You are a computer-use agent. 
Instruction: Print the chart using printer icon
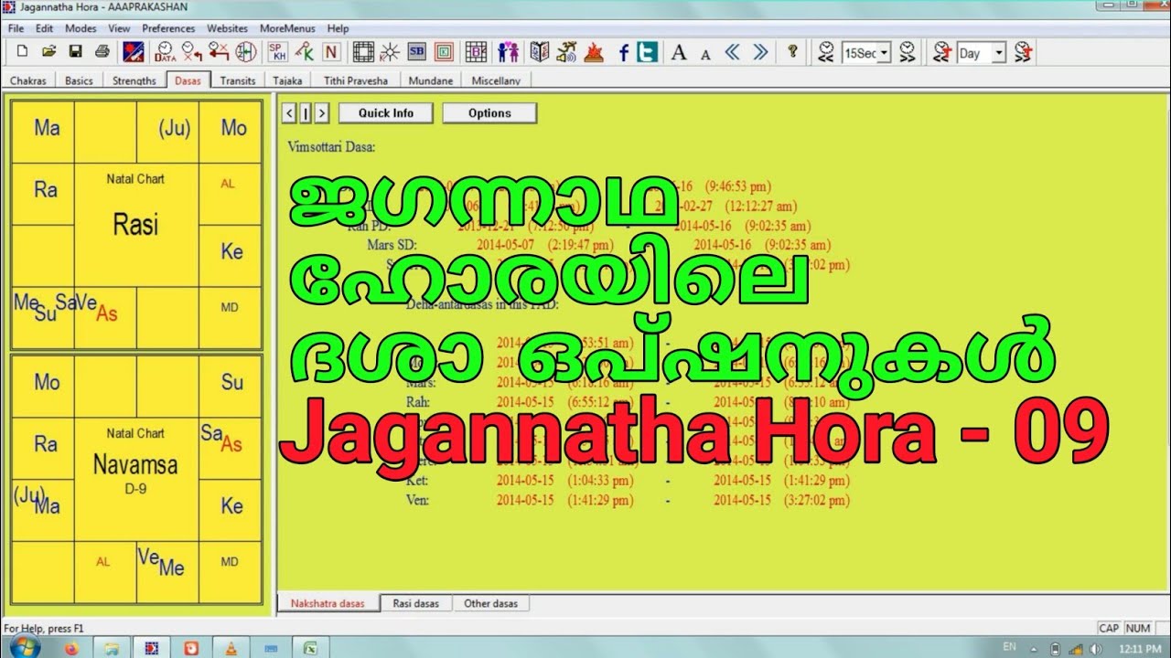pos(102,52)
